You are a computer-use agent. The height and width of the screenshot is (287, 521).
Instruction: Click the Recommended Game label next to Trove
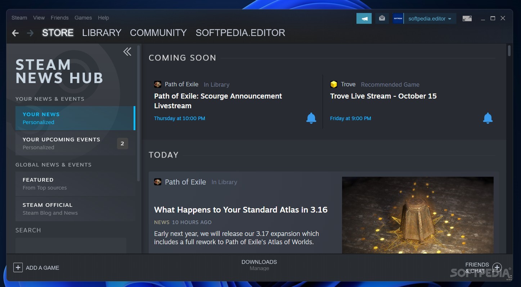[x=390, y=85]
